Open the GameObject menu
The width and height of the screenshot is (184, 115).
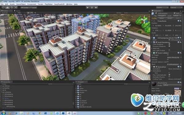coord(21,4)
